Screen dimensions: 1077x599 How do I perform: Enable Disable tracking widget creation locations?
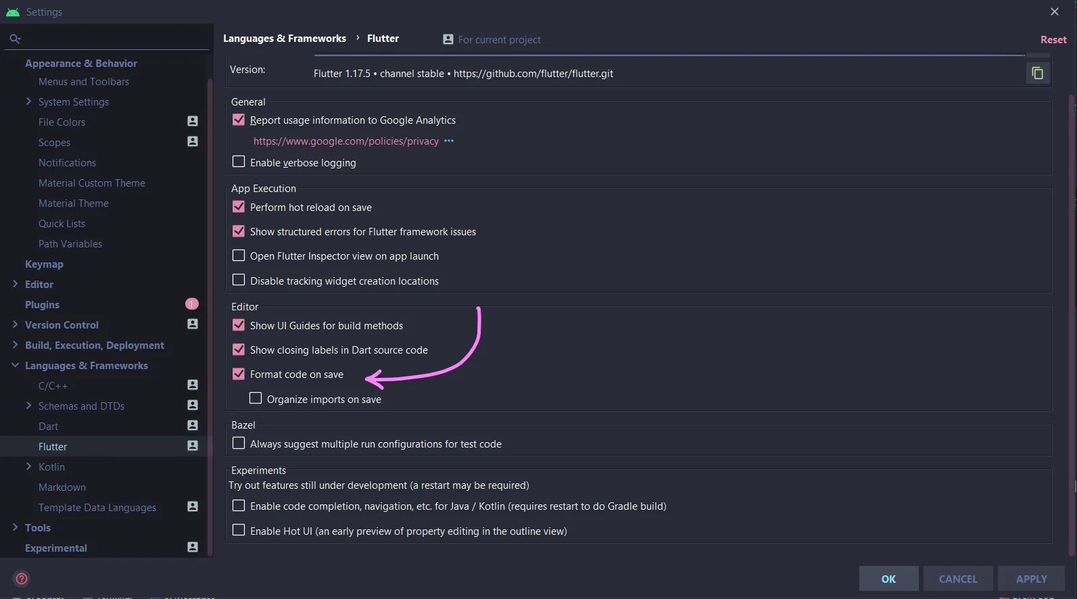[239, 280]
